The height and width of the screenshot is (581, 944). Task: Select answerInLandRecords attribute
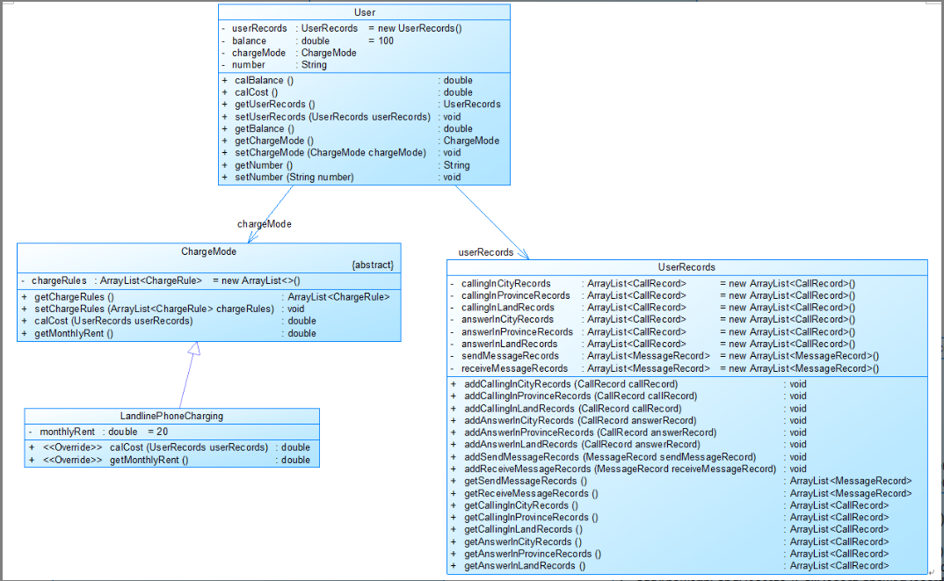pos(652,344)
